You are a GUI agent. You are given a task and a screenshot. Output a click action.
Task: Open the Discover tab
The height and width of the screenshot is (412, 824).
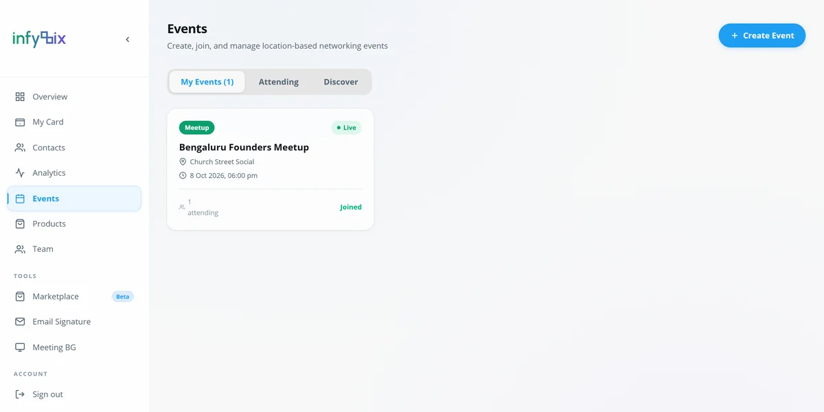[x=341, y=82]
